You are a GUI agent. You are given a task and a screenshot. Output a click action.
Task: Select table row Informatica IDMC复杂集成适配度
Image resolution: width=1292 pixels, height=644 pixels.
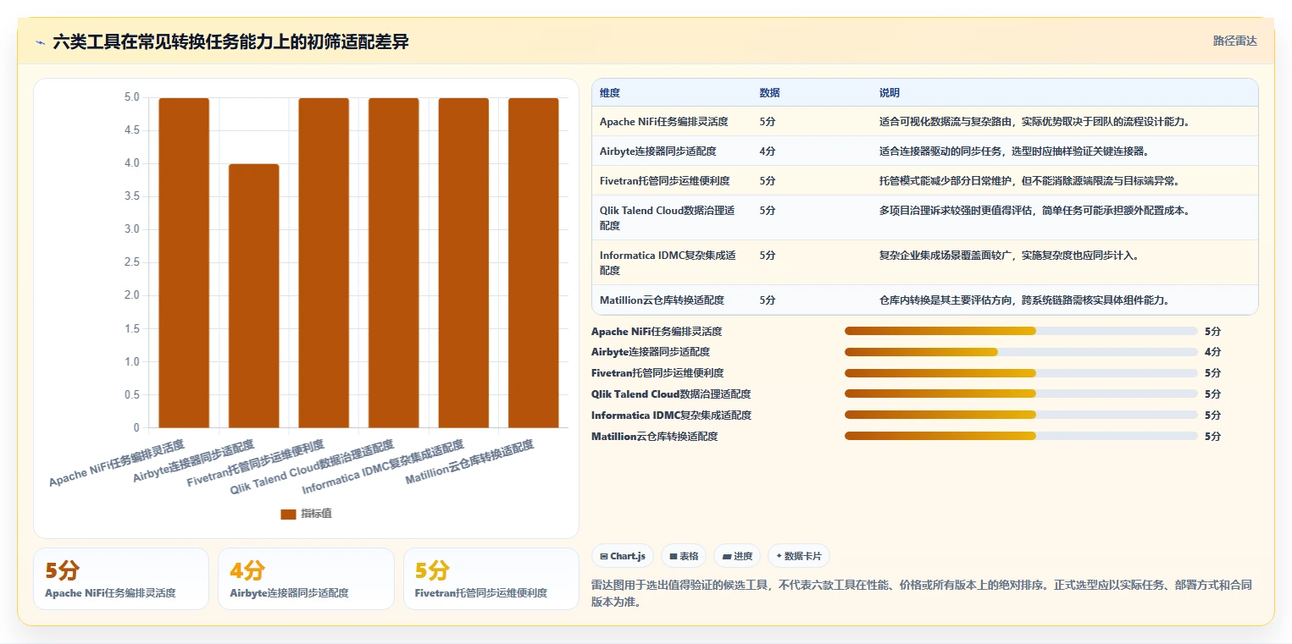(924, 262)
